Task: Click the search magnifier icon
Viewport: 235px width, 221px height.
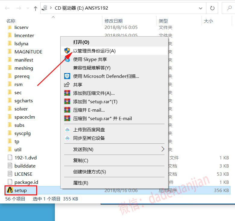Action: point(229,8)
